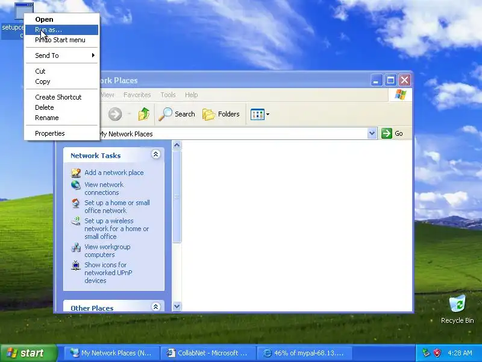Go up one folder level icon
The height and width of the screenshot is (362, 482).
tap(143, 114)
